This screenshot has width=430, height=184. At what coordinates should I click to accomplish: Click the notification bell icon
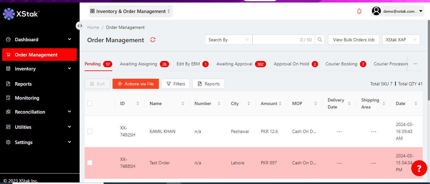[x=359, y=11]
